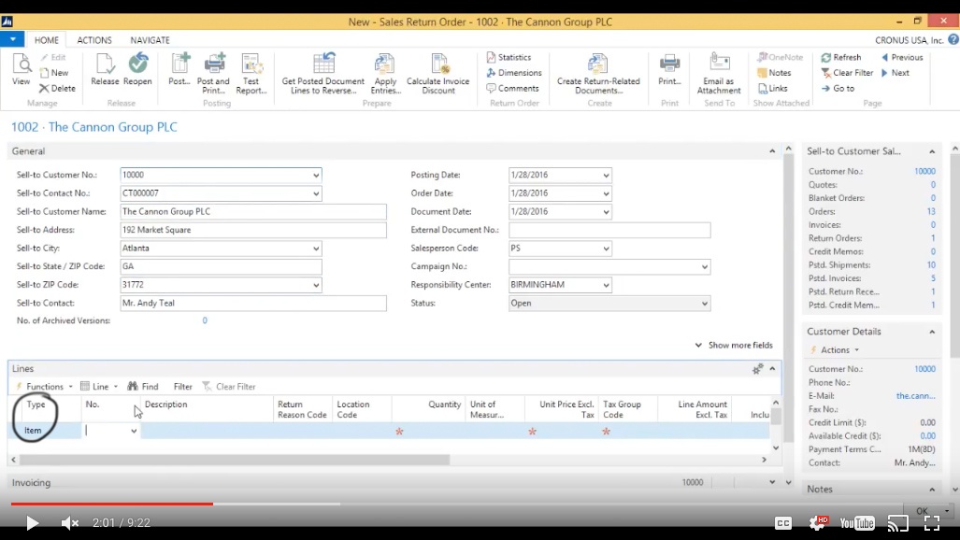960x540 pixels.
Task: Open the Posting Date dropdown
Action: [606, 175]
